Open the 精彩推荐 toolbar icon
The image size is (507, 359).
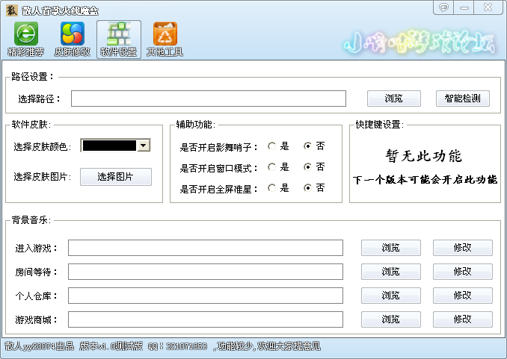(26, 39)
